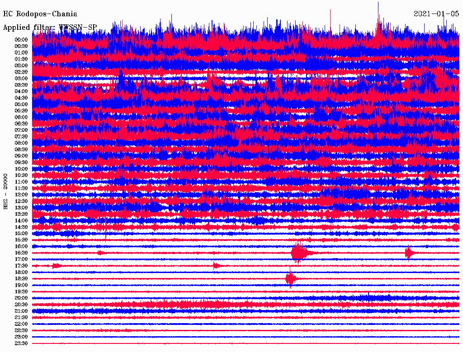
Task: Select the 21:00 time label
Action: tap(21, 311)
